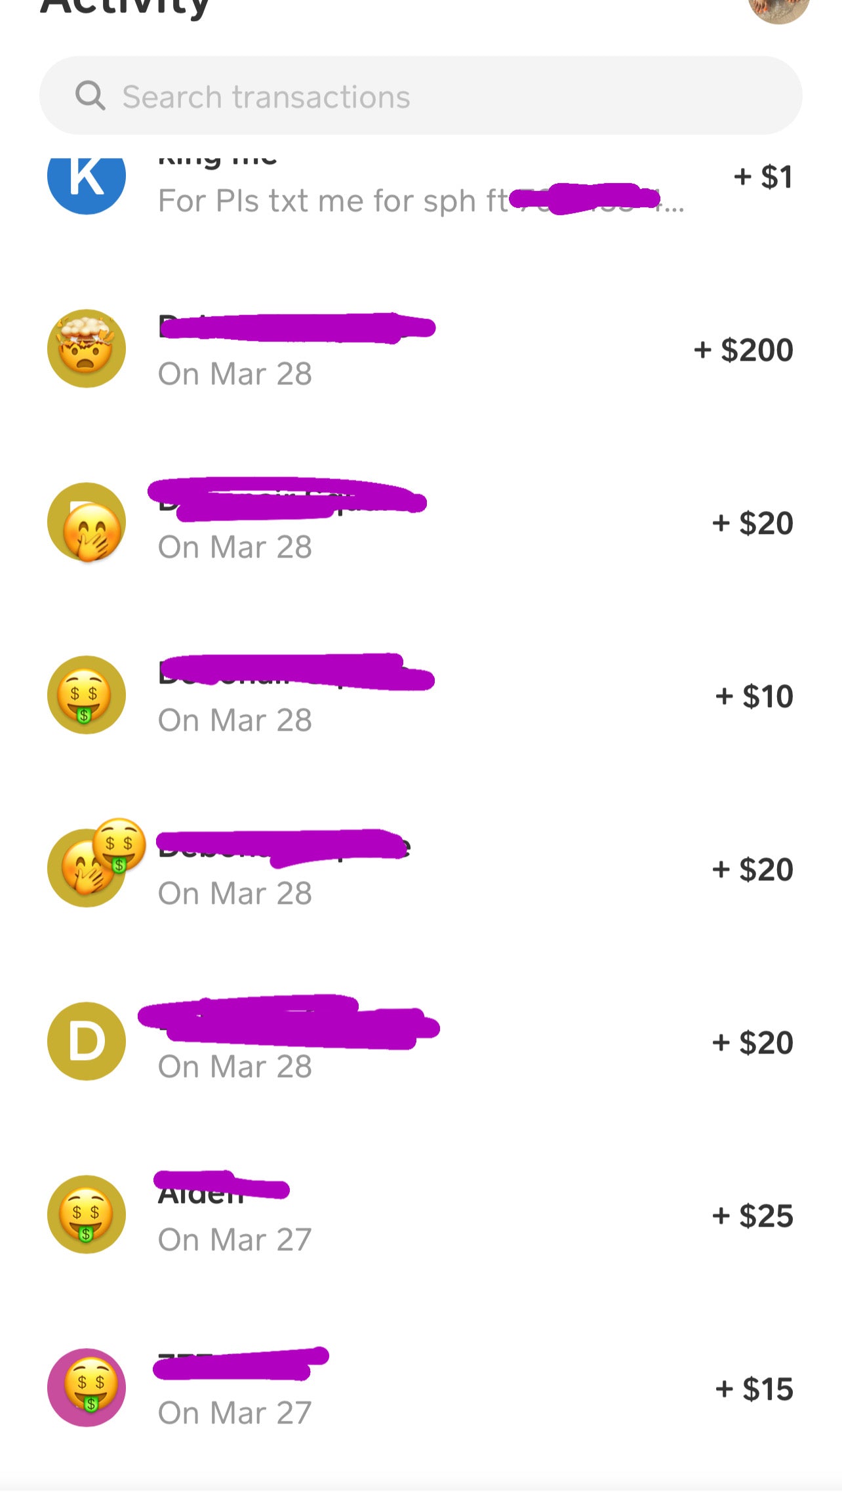842x1497 pixels.
Task: Open the Alden transaction name
Action: 201,1195
